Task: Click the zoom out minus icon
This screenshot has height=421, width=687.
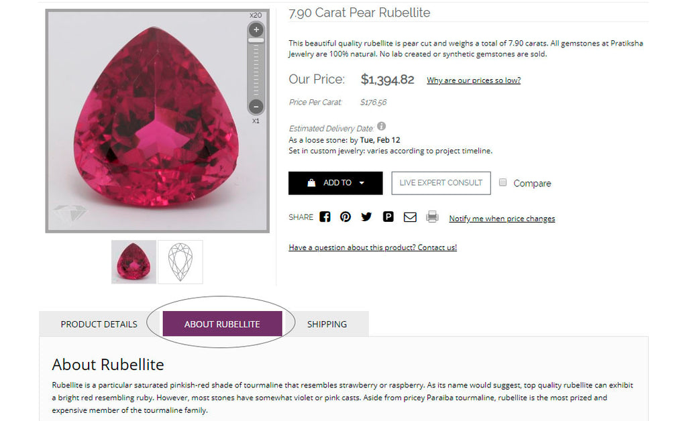Action: tap(256, 106)
